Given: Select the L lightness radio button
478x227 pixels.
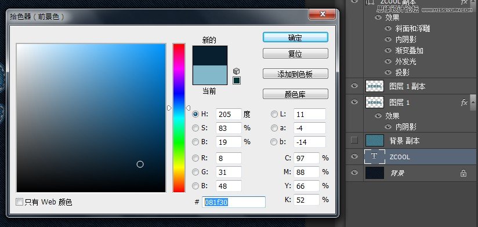Looking at the screenshot, I should 274,114.
